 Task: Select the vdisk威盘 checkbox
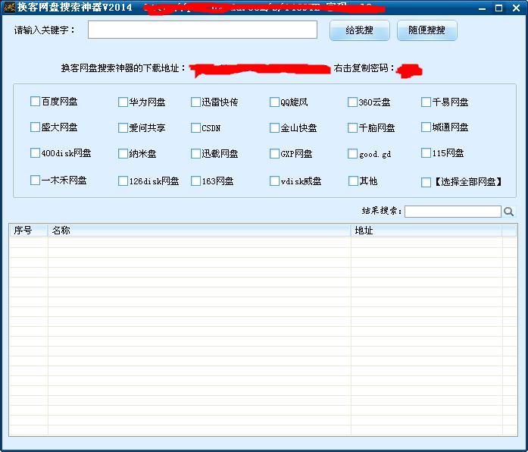[x=274, y=181]
